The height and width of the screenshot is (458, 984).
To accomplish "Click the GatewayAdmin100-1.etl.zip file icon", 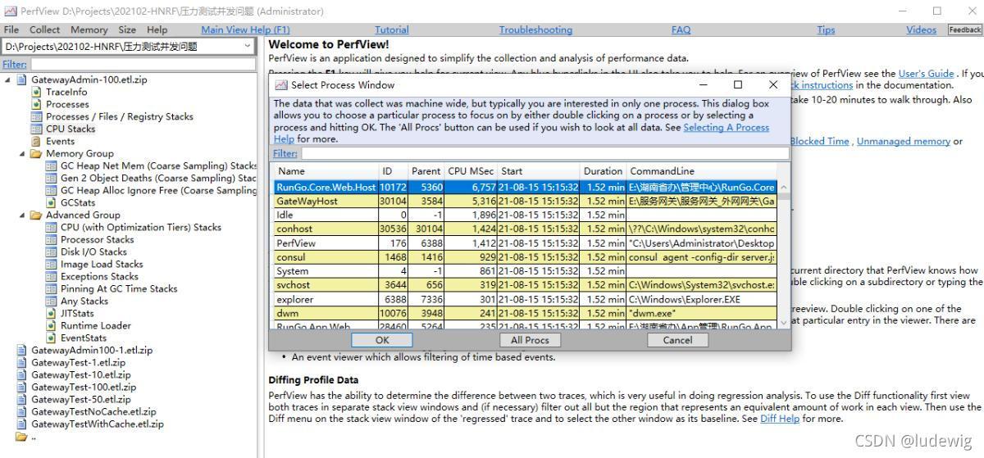I will pos(21,350).
